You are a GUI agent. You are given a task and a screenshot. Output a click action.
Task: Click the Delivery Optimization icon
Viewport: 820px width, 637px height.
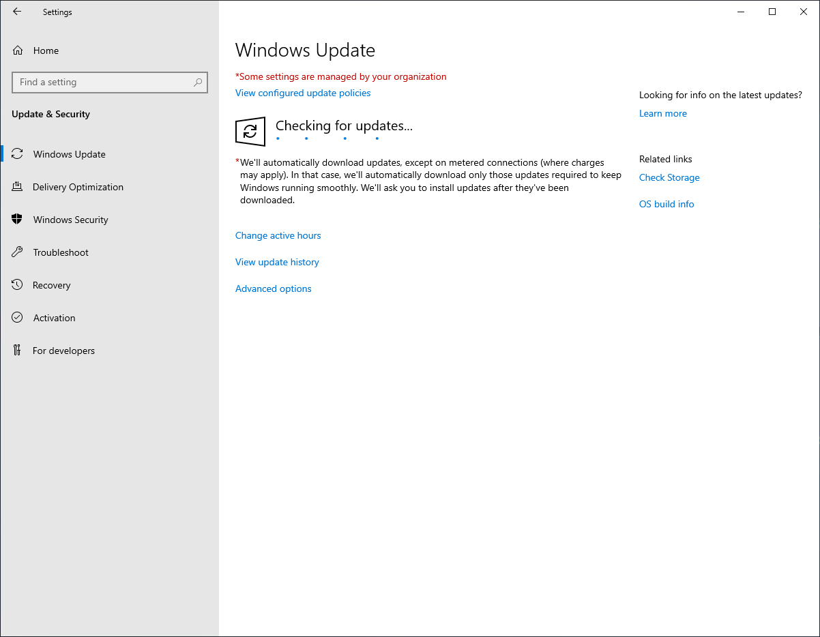18,187
